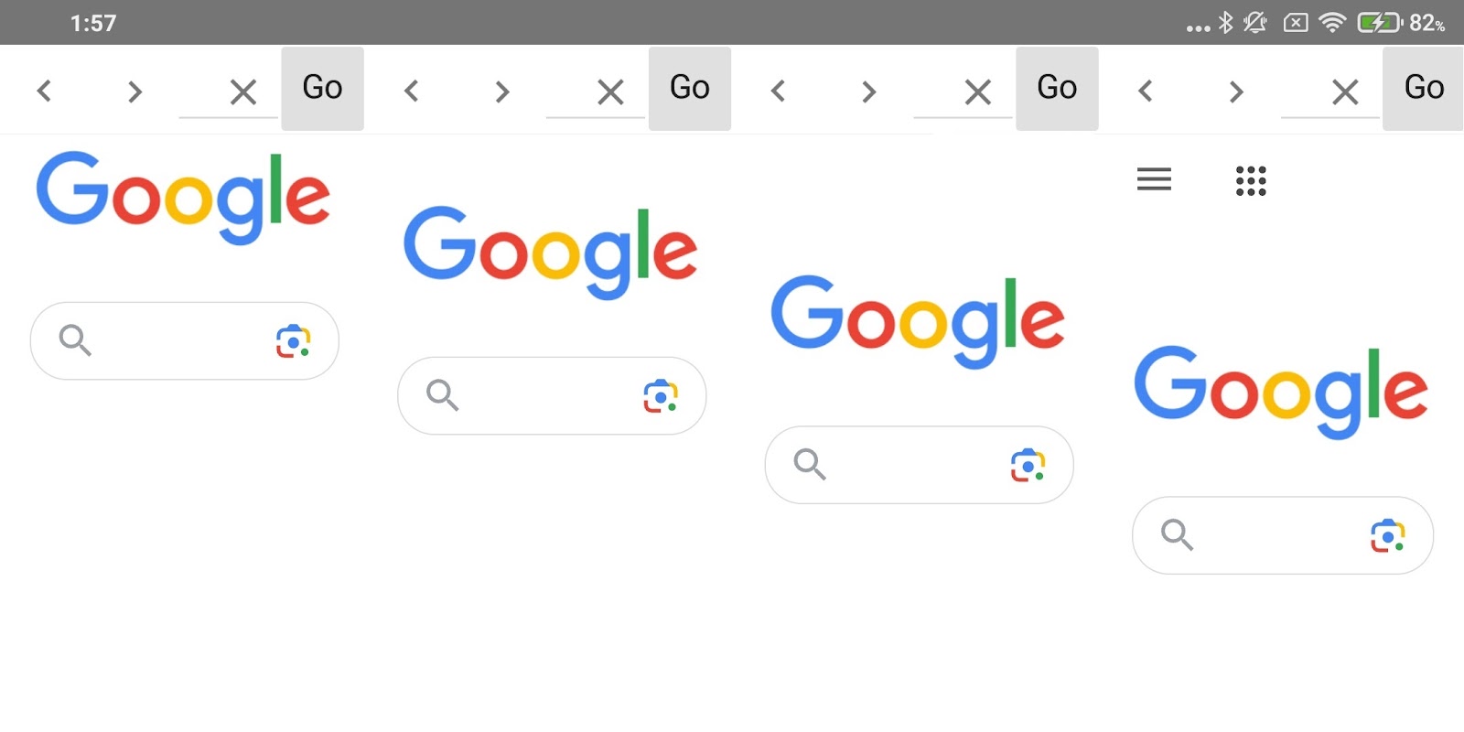The width and height of the screenshot is (1464, 732).
Task: Go forward in the third browser pane
Action: tap(868, 91)
